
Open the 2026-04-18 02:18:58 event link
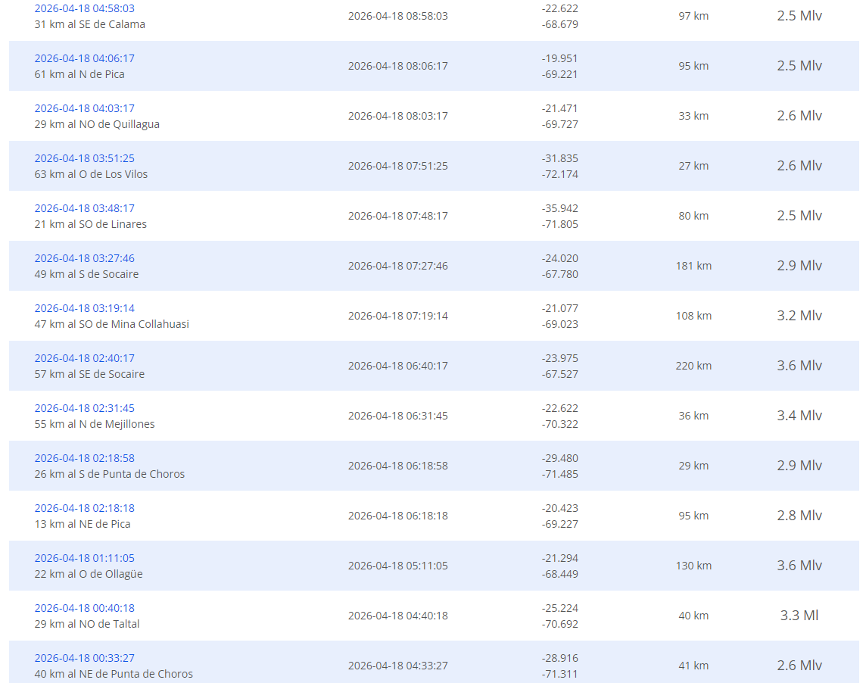coord(84,458)
